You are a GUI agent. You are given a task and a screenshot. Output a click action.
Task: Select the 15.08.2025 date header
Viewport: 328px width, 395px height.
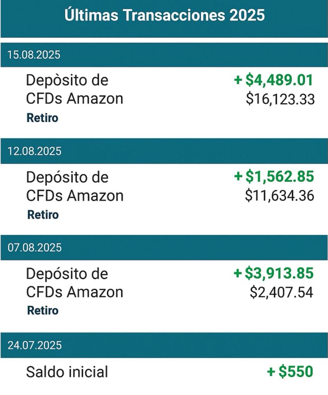[x=34, y=55]
